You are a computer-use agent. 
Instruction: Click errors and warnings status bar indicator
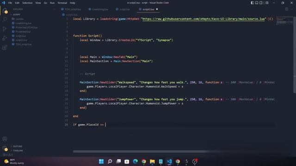[8, 155]
